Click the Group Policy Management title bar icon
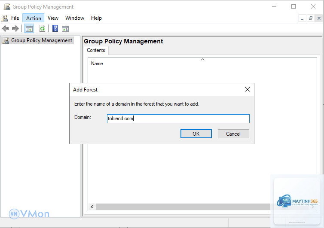The image size is (324, 228). (7, 6)
